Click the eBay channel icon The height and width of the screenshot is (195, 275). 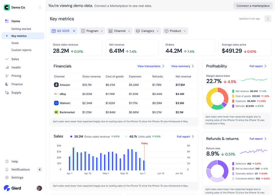point(56,94)
